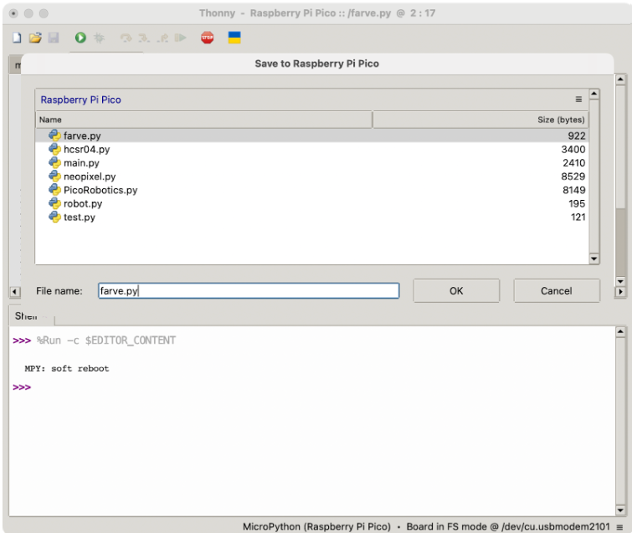632x533 pixels.
Task: Dismiss the dialog with Cancel button
Action: [x=556, y=290]
